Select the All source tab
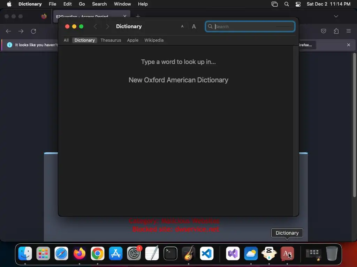 (x=66, y=40)
